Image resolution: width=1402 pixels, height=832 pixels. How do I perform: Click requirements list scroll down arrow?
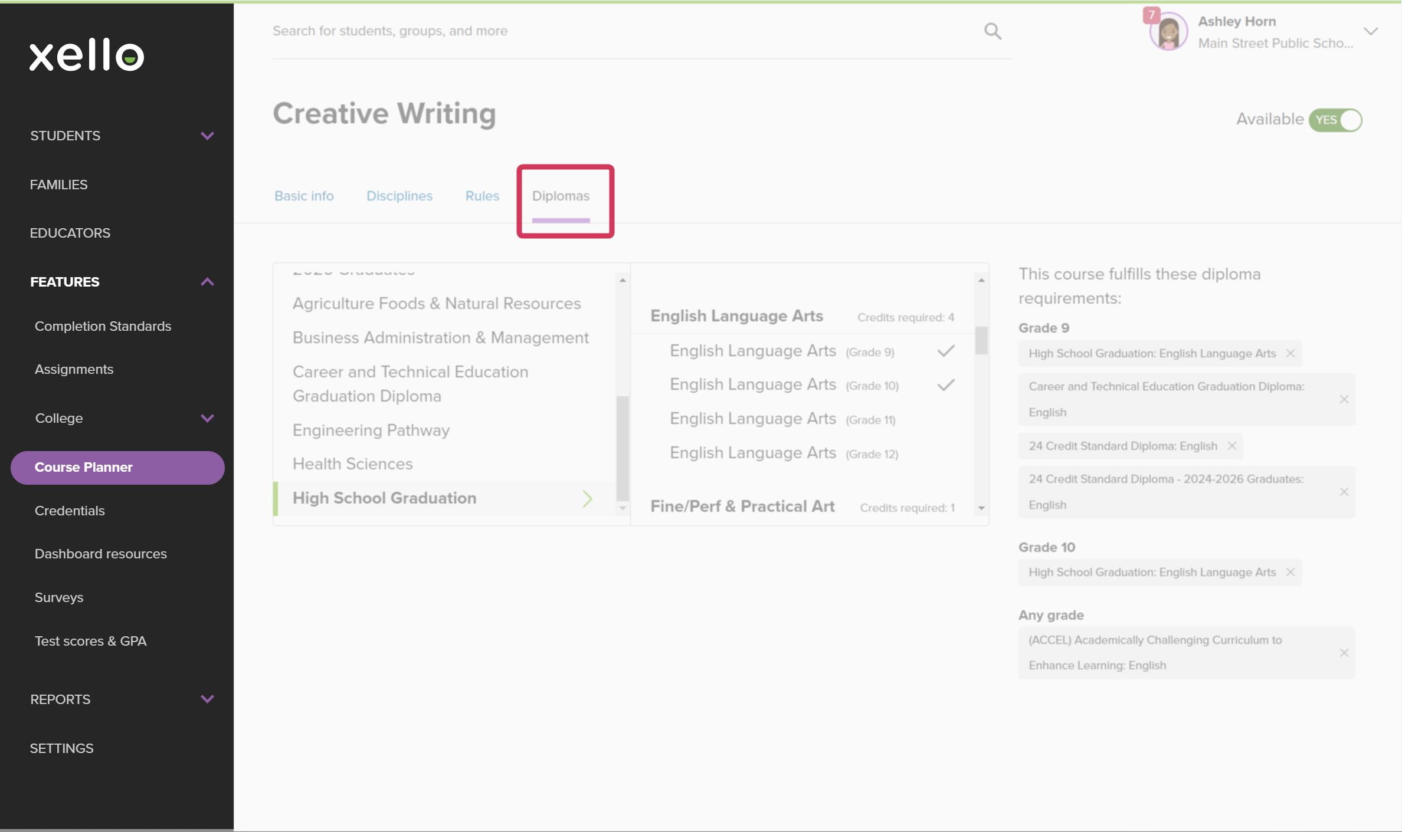[x=981, y=508]
